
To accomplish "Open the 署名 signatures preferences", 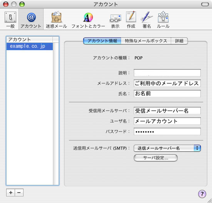I will point(147,20).
